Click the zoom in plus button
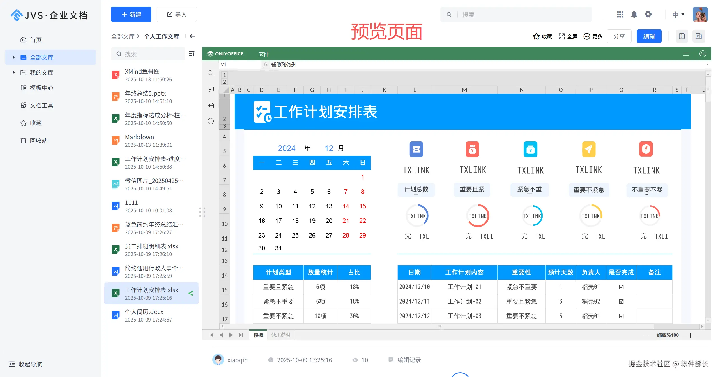Screen dimensions: 718x377 pyautogui.click(x=690, y=335)
